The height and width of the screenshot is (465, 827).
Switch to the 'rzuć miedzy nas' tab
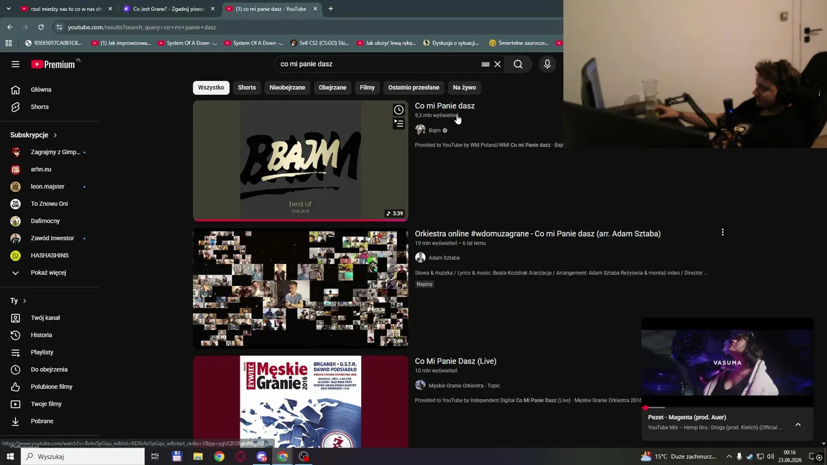pyautogui.click(x=67, y=9)
